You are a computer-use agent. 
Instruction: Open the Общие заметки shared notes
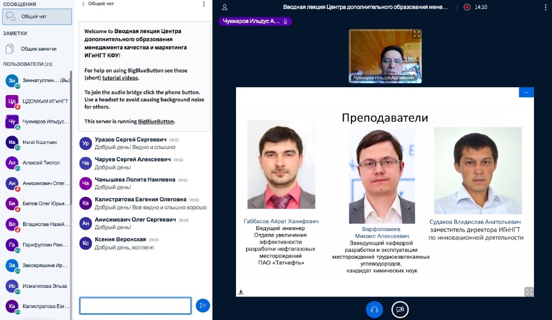[38, 49]
